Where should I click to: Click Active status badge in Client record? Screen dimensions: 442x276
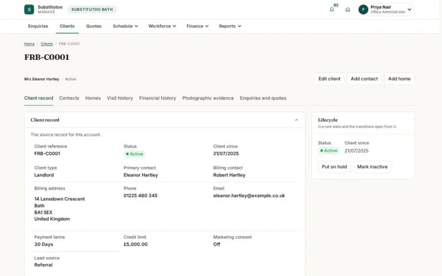[x=134, y=154]
